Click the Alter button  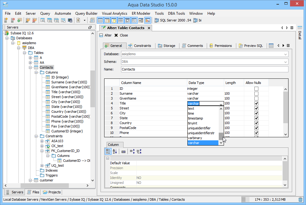click(105, 35)
